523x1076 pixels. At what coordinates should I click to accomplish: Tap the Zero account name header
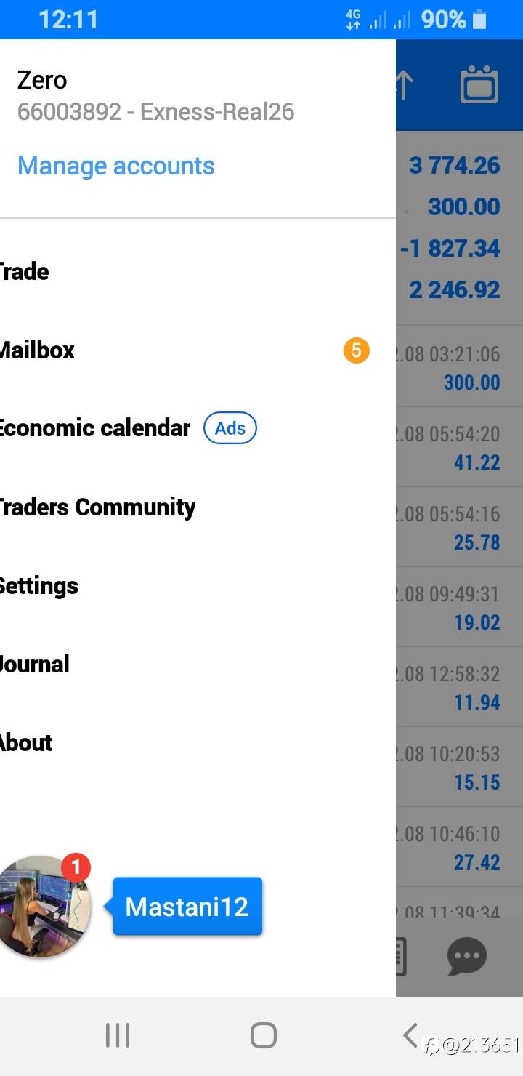click(42, 80)
